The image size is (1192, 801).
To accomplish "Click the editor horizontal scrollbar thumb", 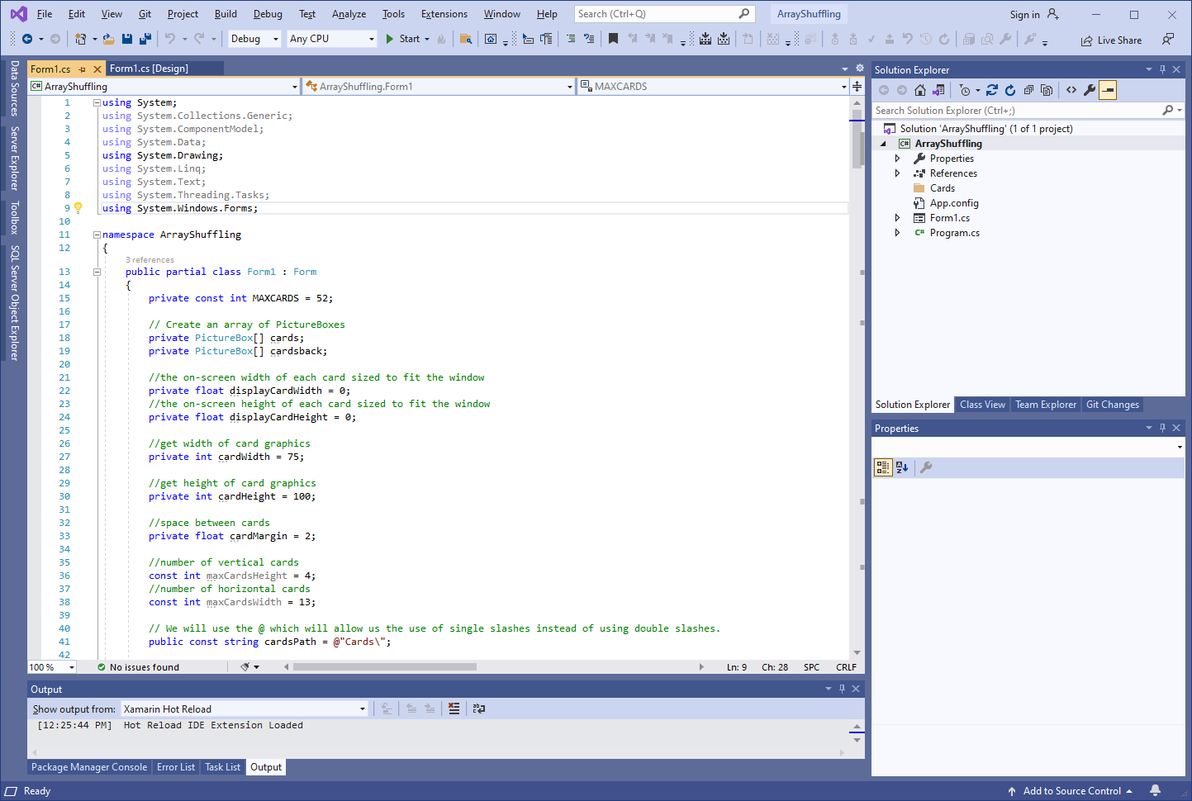I will (384, 666).
